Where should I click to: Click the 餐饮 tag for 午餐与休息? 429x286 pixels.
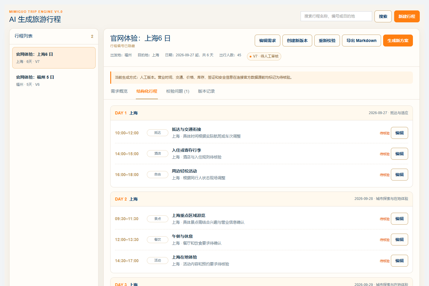coord(158,240)
